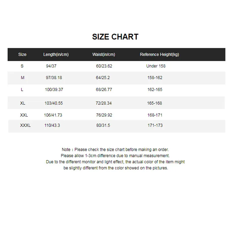Select the XL size row label
Screen dimensions: 232x232
(23, 103)
